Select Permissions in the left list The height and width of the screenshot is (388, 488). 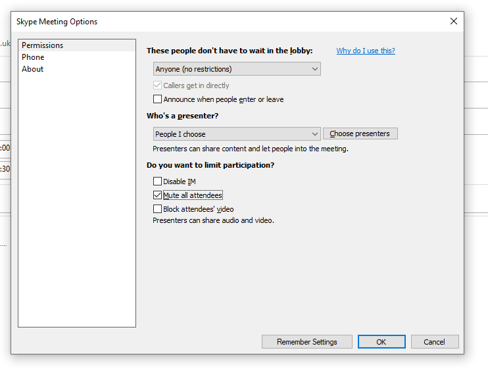tap(77, 45)
